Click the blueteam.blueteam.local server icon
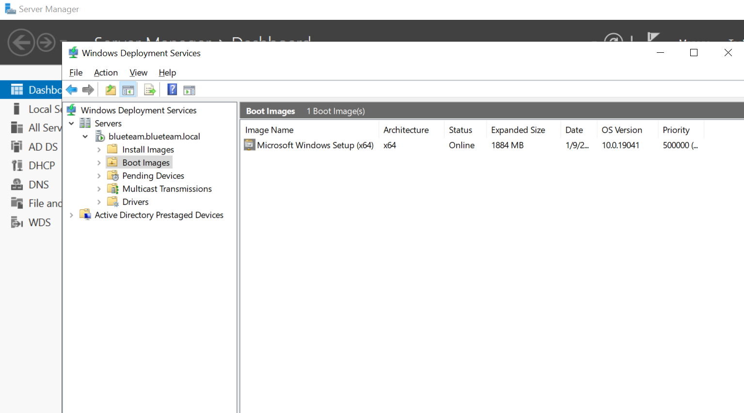 [x=100, y=136]
